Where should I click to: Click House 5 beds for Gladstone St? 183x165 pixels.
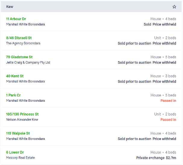[163, 57]
